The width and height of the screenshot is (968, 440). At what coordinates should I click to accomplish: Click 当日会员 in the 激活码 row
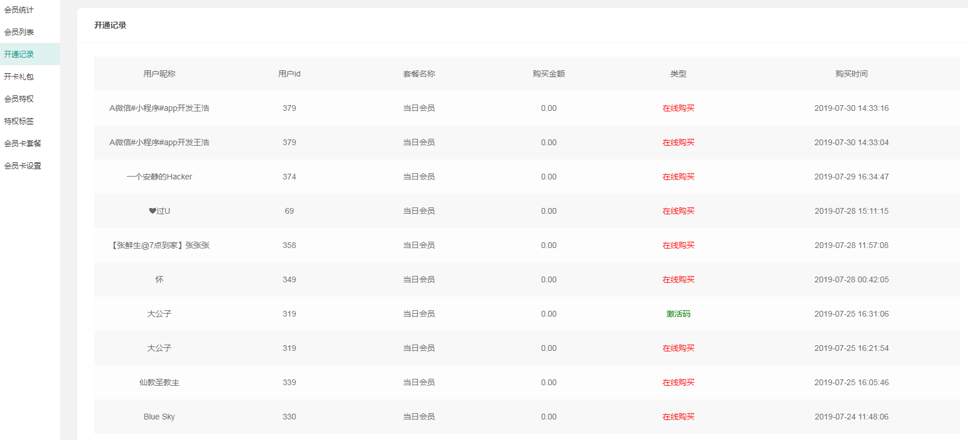tap(419, 314)
